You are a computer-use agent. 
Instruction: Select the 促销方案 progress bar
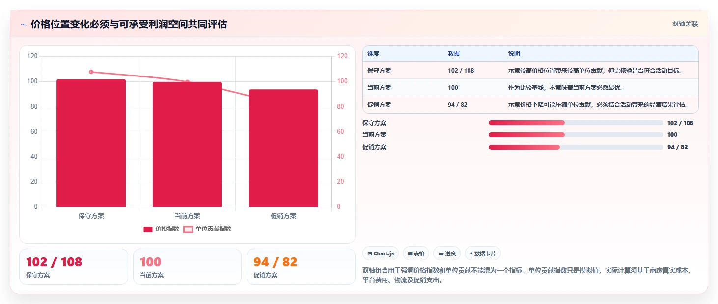click(576, 147)
